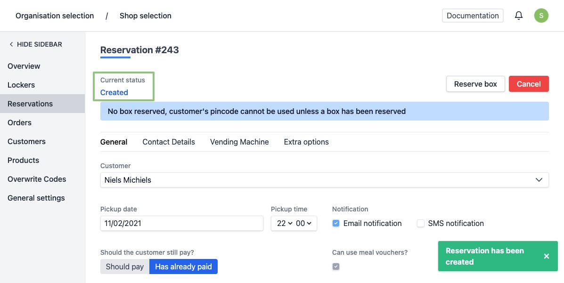
Task: Switch to the Contact Details tab
Action: (x=169, y=142)
